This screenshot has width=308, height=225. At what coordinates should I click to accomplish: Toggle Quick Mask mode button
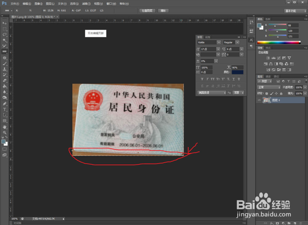click(x=5, y=149)
